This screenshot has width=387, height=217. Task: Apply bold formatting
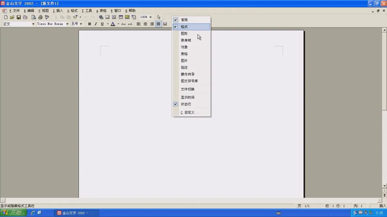[x=89, y=24]
